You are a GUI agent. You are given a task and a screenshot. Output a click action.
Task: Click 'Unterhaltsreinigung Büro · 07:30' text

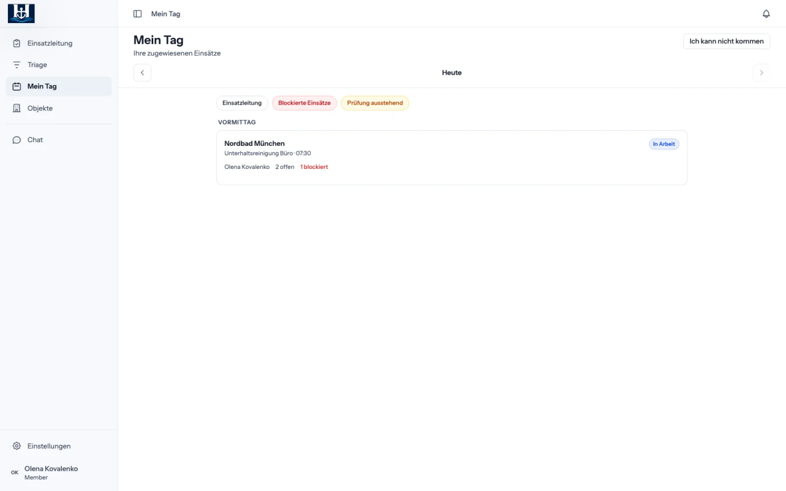tap(268, 153)
